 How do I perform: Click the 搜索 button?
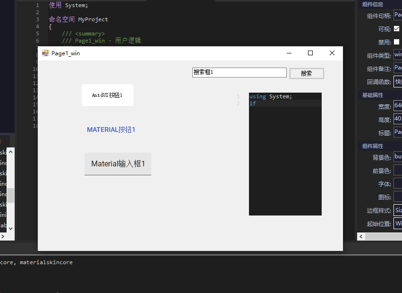pos(307,73)
